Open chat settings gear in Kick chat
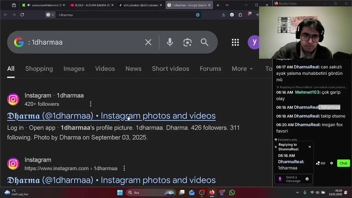Screen dimensions: 352x198 tap(331, 163)
